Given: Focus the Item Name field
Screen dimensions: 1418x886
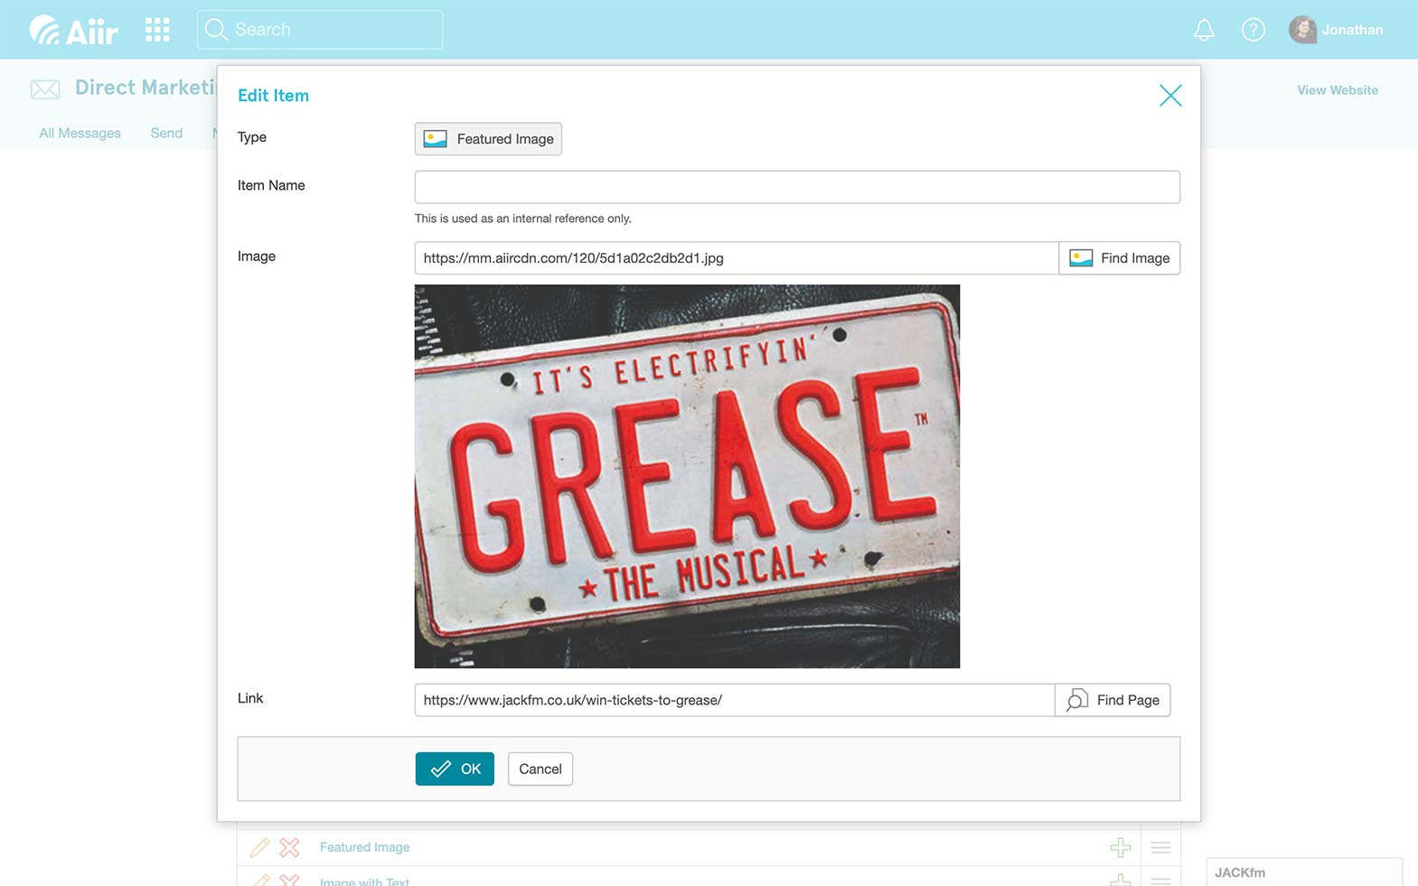Looking at the screenshot, I should tap(797, 187).
